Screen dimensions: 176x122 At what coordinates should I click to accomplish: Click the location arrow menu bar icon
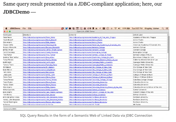tap(100, 29)
